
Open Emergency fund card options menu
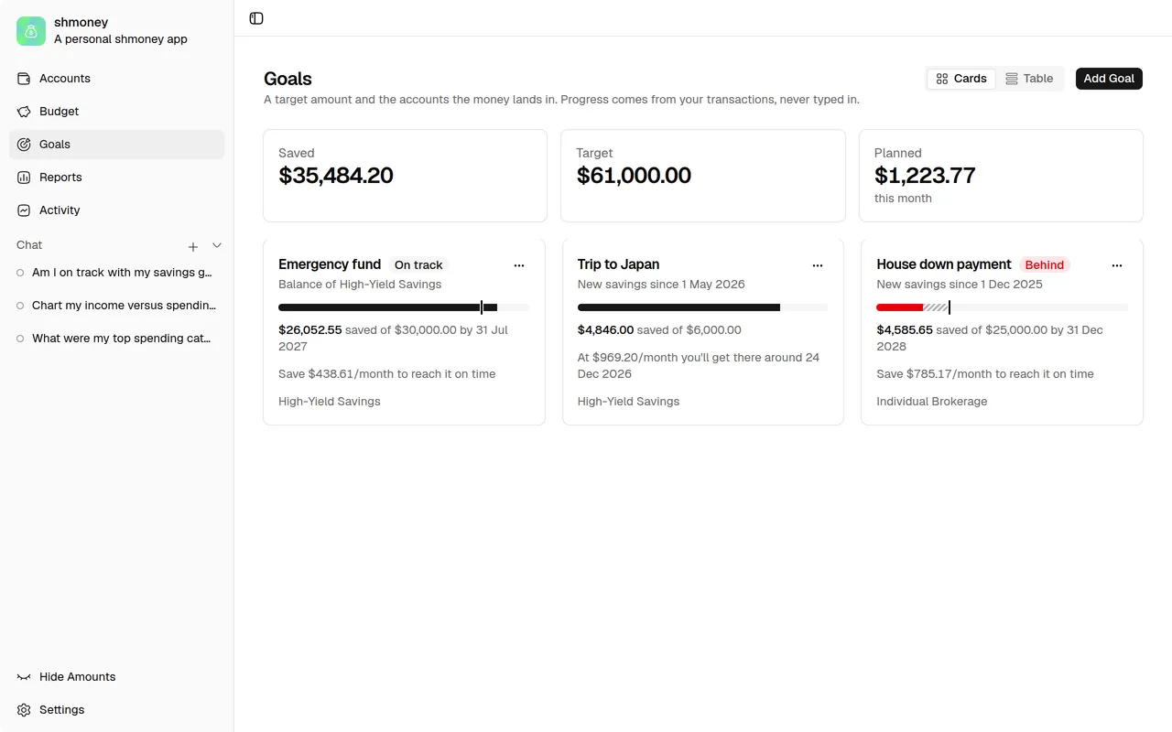pos(519,265)
